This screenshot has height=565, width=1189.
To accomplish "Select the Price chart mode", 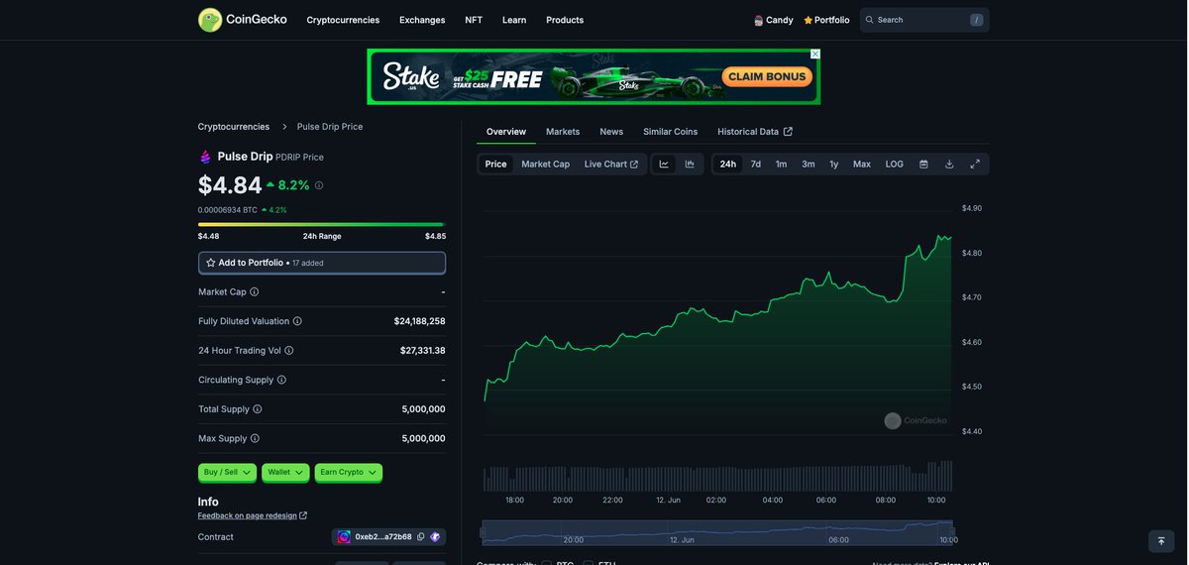I will coord(495,165).
